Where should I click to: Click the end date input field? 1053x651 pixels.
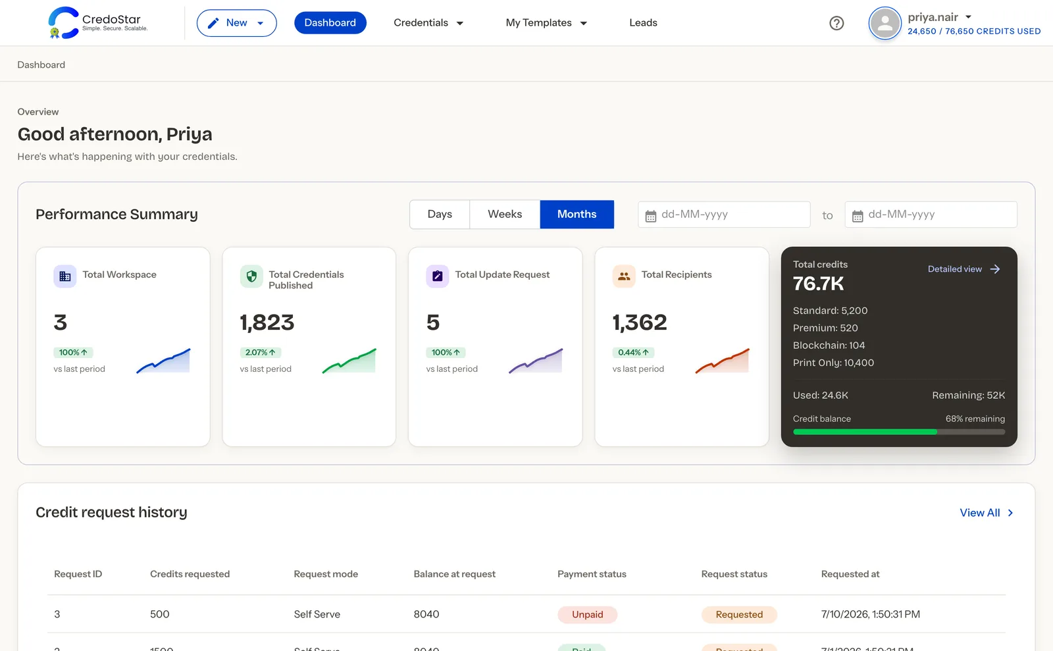click(931, 215)
